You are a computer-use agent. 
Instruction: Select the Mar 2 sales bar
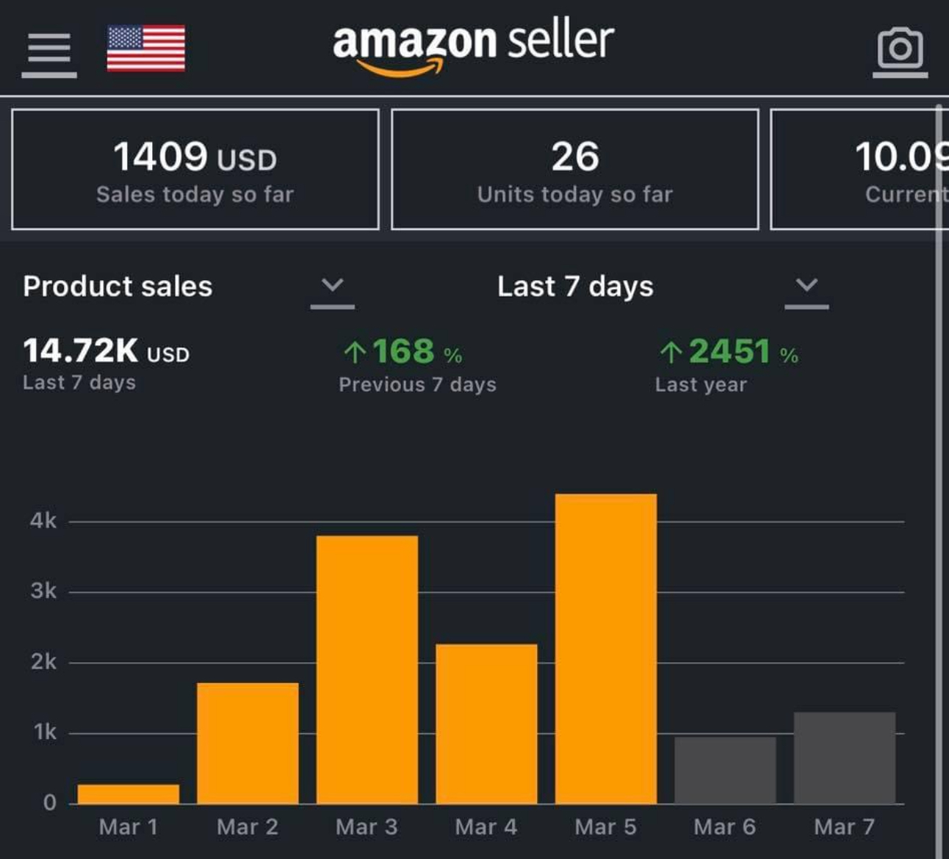coord(248,743)
